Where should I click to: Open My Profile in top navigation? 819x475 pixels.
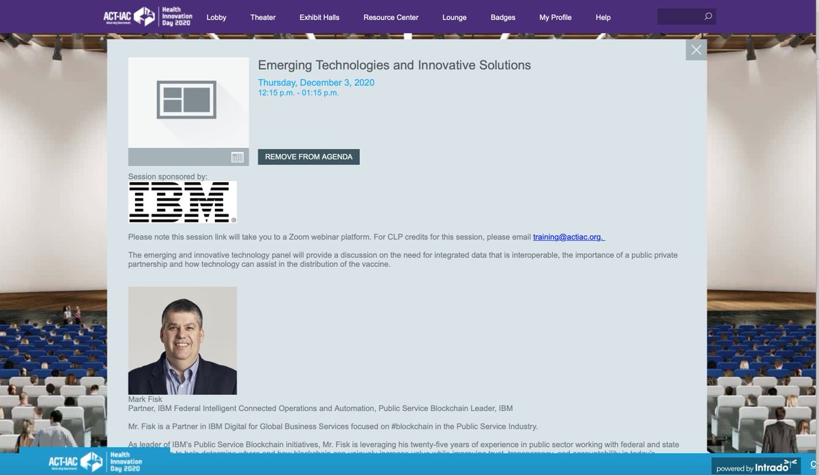[556, 17]
